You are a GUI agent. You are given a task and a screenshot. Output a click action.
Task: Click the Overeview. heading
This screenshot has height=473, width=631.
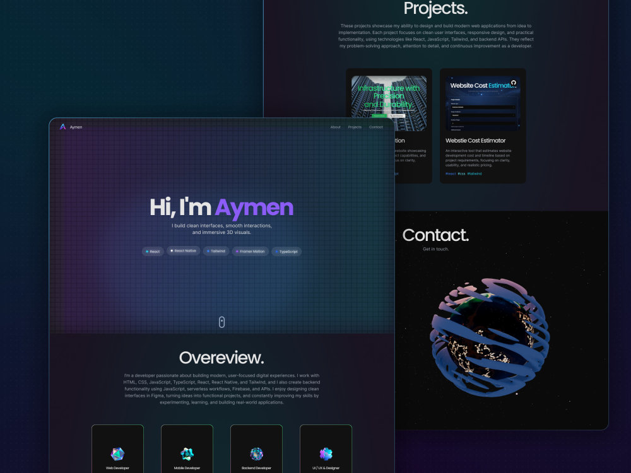point(221,358)
